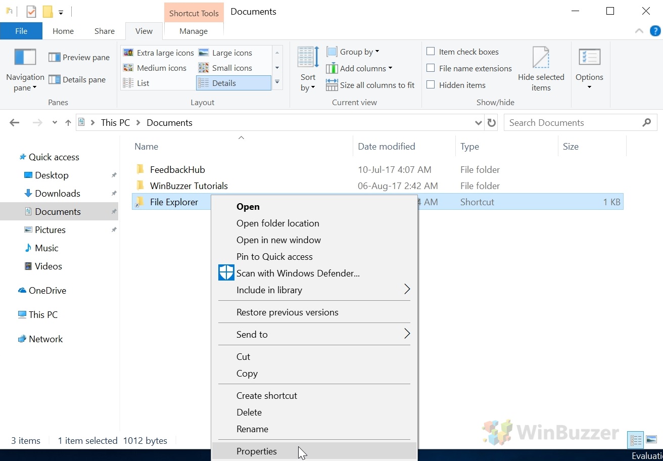663x461 pixels.
Task: Open Pictures in the navigation pane
Action: click(x=50, y=230)
